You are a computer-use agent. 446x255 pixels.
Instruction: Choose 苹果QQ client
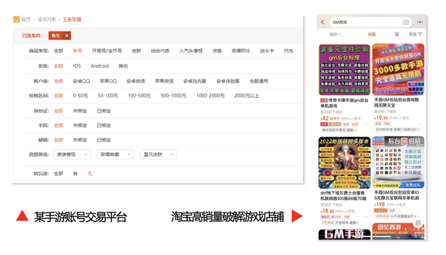pyautogui.click(x=108, y=81)
